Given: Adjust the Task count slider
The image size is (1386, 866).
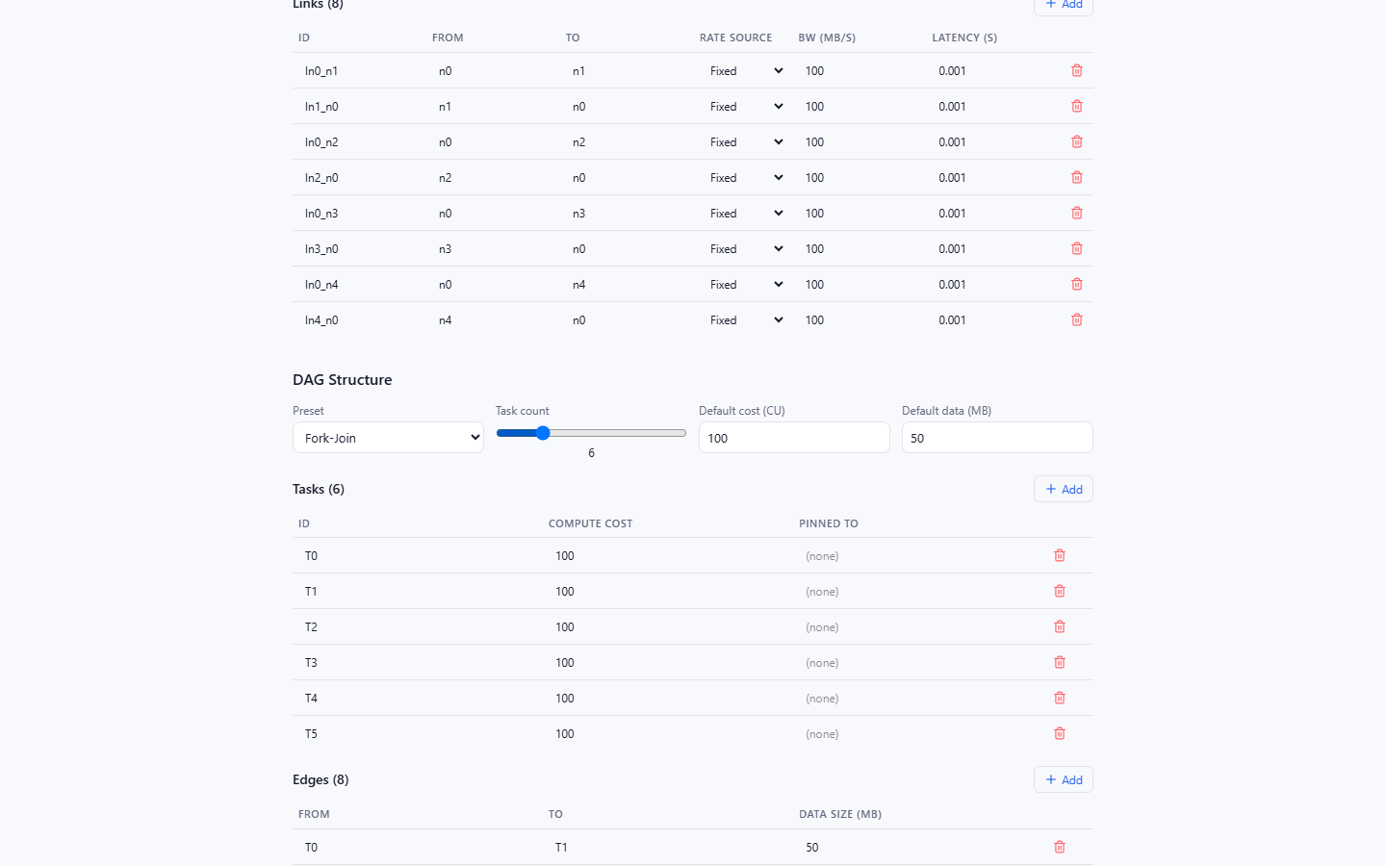Looking at the screenshot, I should 591,433.
